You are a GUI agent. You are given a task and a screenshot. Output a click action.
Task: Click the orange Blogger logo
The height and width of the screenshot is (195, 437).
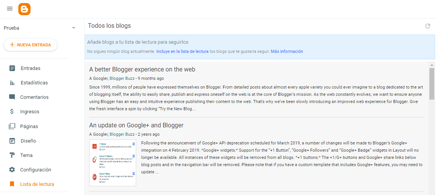click(24, 9)
